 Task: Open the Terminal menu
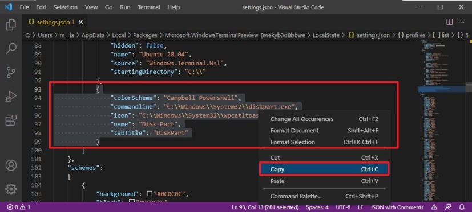pos(149,7)
